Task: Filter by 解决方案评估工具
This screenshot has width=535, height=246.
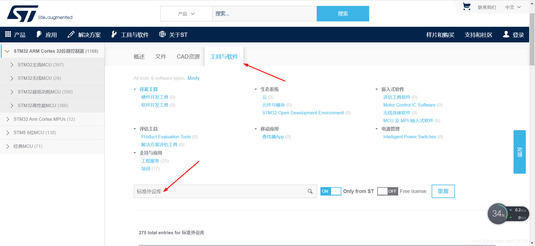Action: [x=159, y=144]
